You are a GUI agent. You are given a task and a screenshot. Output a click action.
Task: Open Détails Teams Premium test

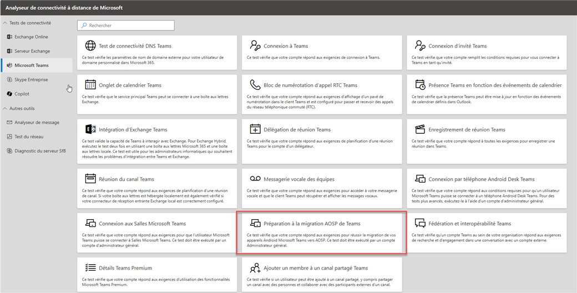[157, 275]
